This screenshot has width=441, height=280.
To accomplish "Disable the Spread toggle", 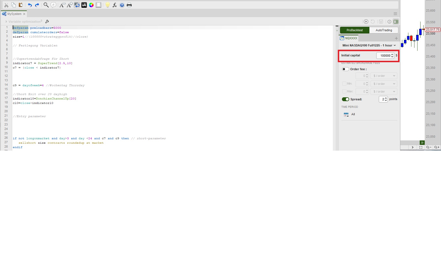I will pos(345,99).
